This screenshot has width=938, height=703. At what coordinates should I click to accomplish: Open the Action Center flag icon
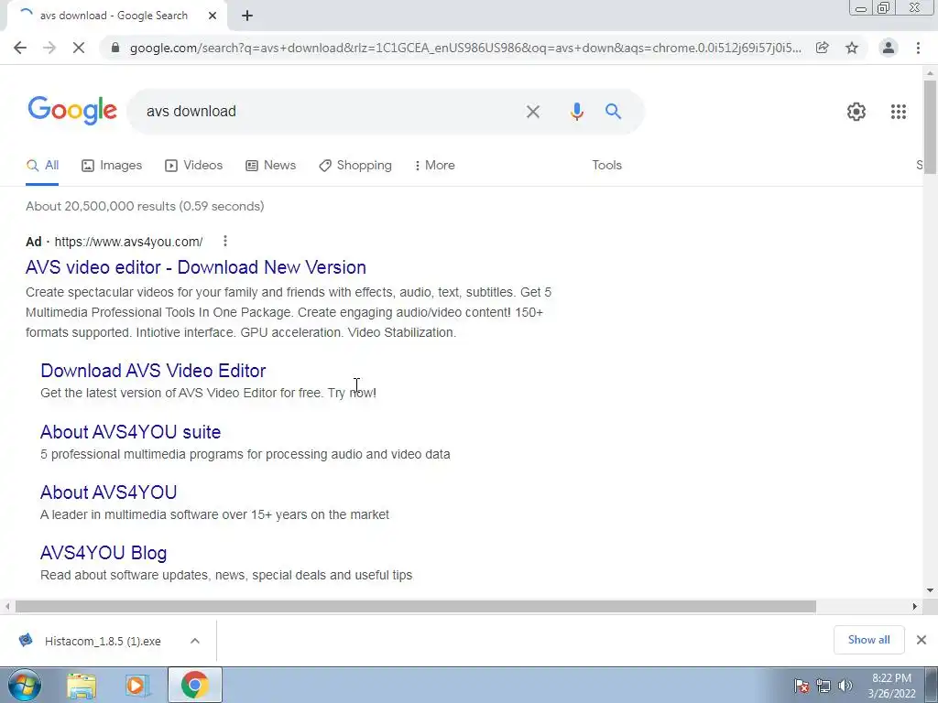tap(802, 685)
